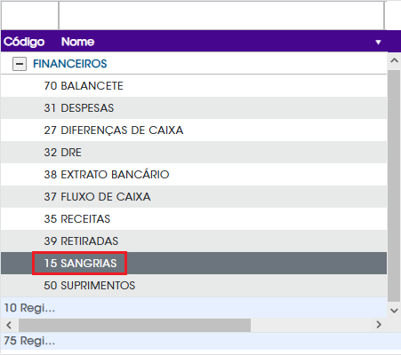Select the 31 DESPESAS item

point(194,108)
